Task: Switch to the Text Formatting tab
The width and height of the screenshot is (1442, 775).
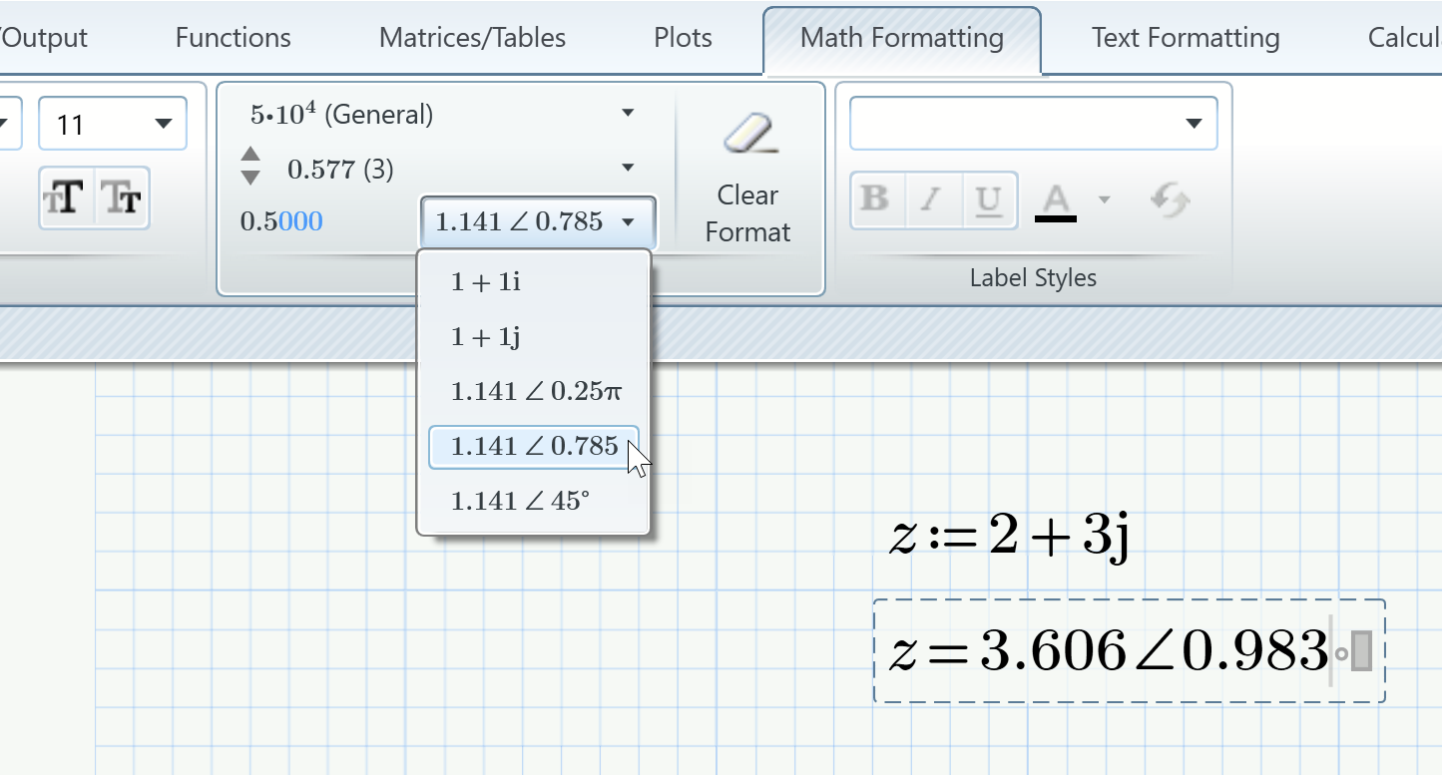Action: 1184,37
